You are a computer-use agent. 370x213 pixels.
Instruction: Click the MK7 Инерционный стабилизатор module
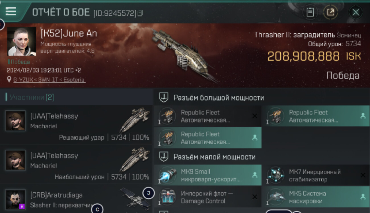point(316,175)
